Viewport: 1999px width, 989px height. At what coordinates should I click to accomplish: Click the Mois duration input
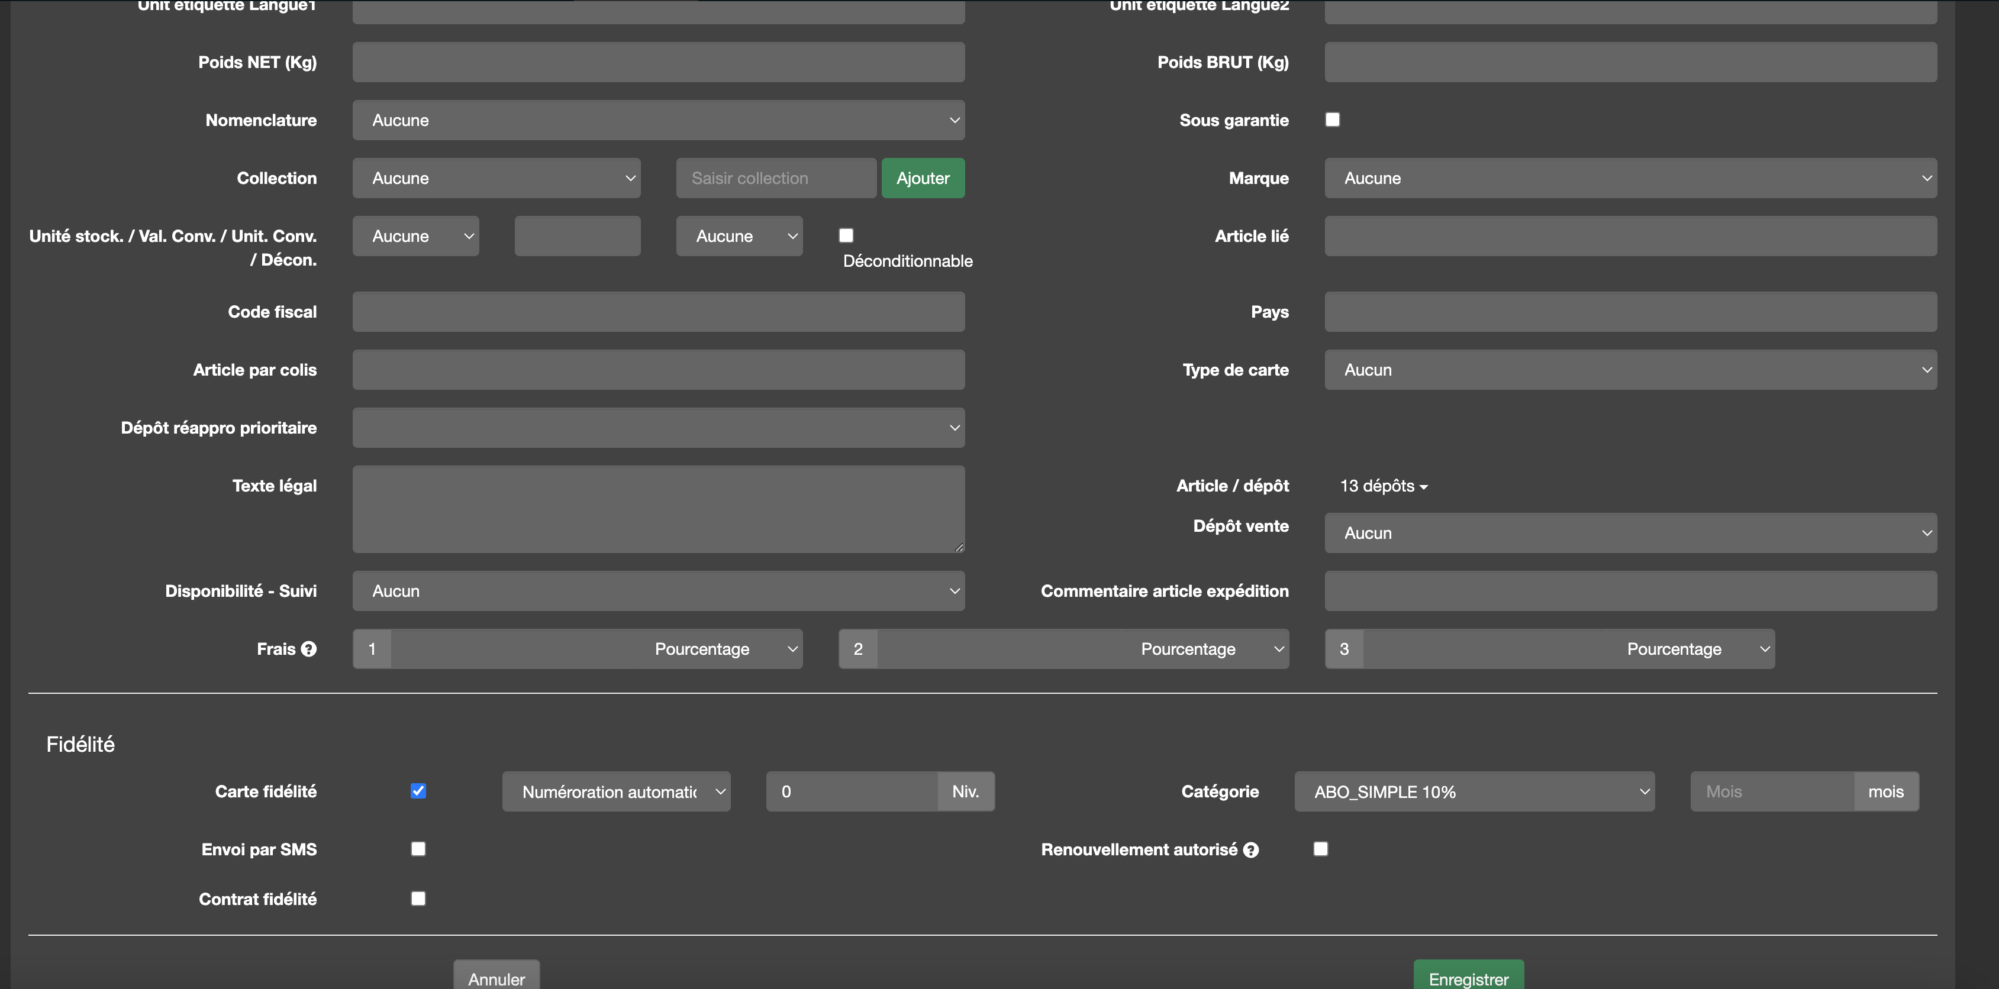click(x=1772, y=792)
